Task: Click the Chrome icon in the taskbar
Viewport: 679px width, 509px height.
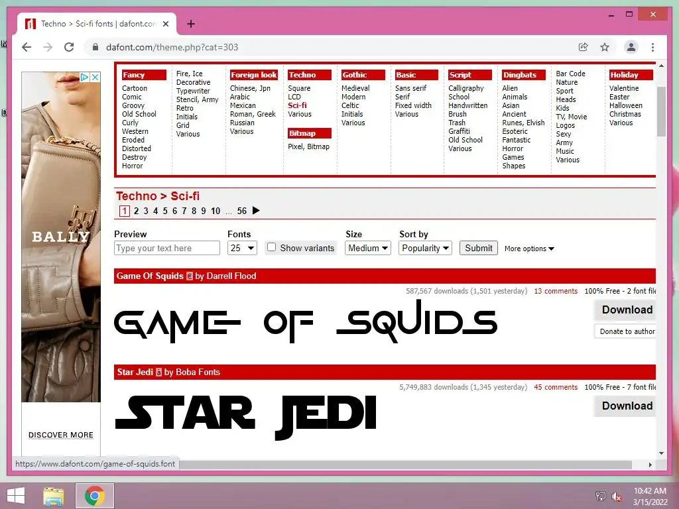Action: 94,496
